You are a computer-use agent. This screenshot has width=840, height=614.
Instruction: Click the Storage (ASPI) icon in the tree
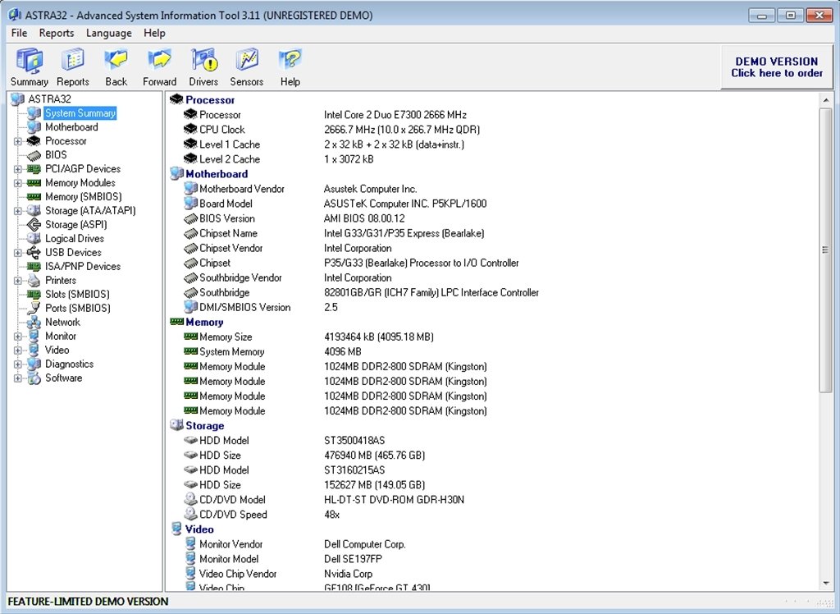[x=34, y=225]
